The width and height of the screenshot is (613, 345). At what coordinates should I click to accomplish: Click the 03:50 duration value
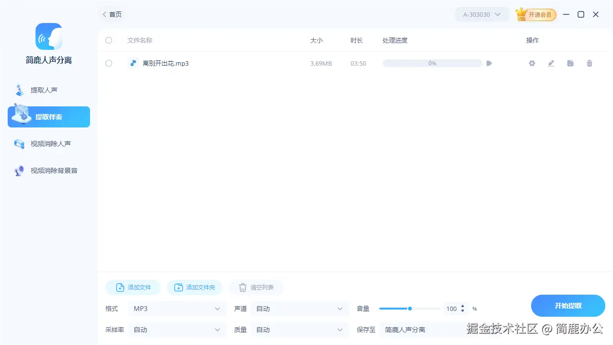358,63
